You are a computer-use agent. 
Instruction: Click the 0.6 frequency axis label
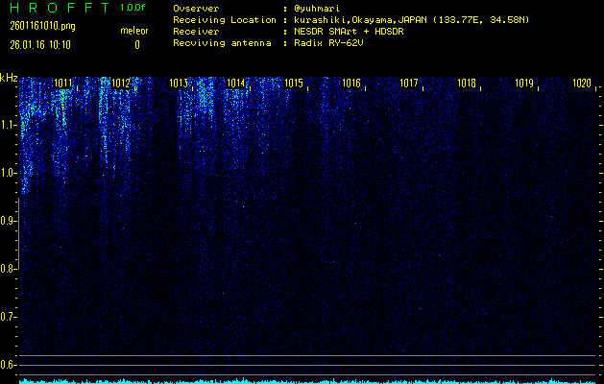(x=9, y=364)
